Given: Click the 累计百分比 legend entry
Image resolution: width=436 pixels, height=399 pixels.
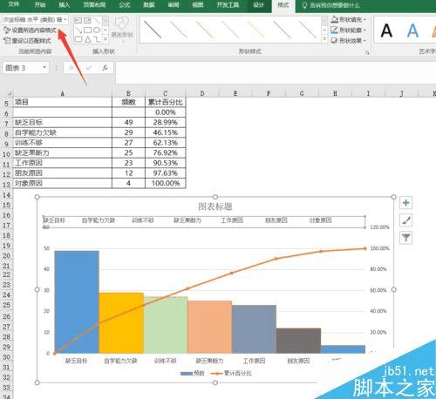Looking at the screenshot, I should click(x=231, y=374).
